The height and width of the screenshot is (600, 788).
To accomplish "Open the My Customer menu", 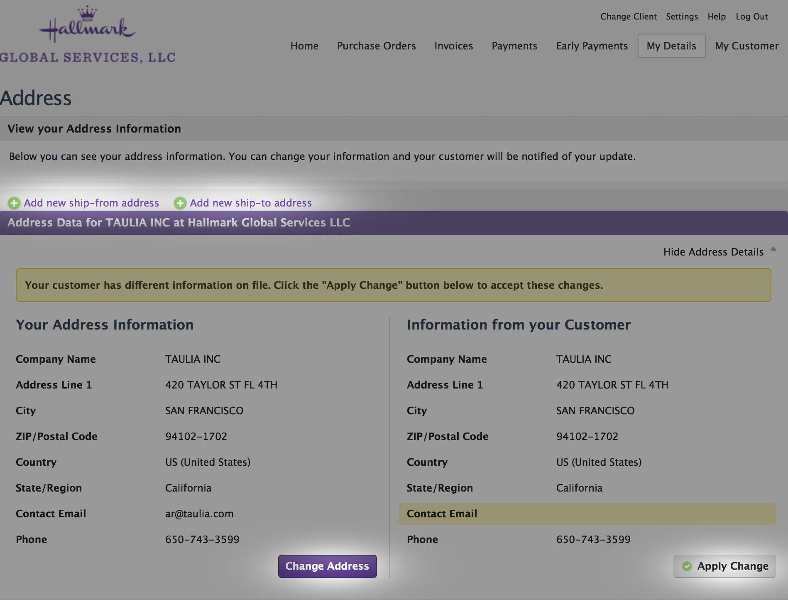I will (x=746, y=46).
